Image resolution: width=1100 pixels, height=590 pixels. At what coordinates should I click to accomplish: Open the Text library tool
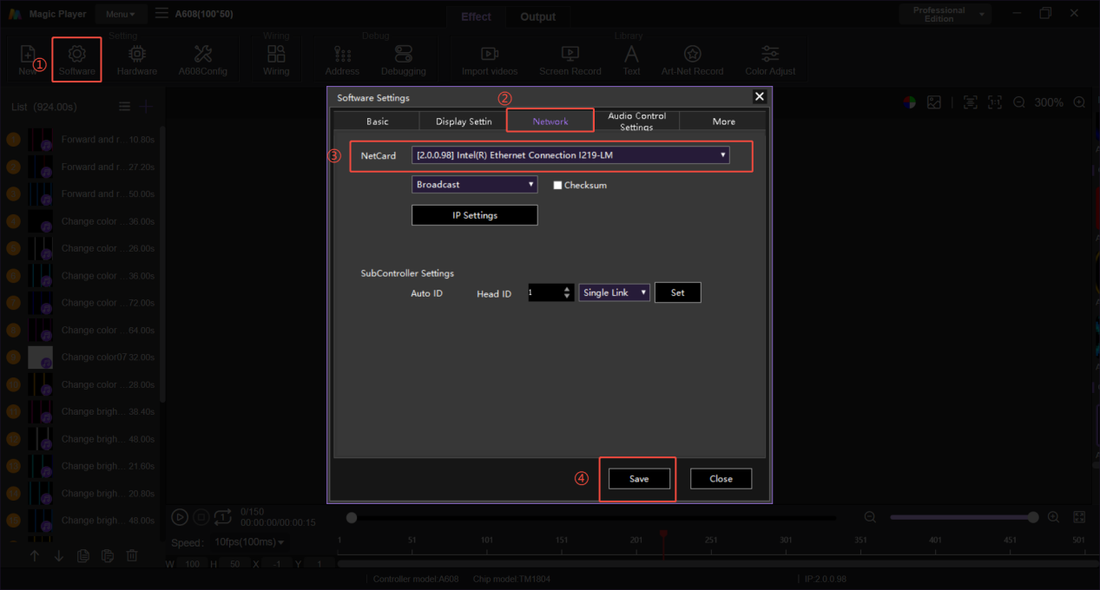click(x=631, y=59)
